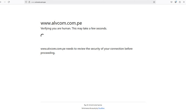Screen dimensions: 186x110
Task: Go back to the previous page
Action: (x=1, y=2)
